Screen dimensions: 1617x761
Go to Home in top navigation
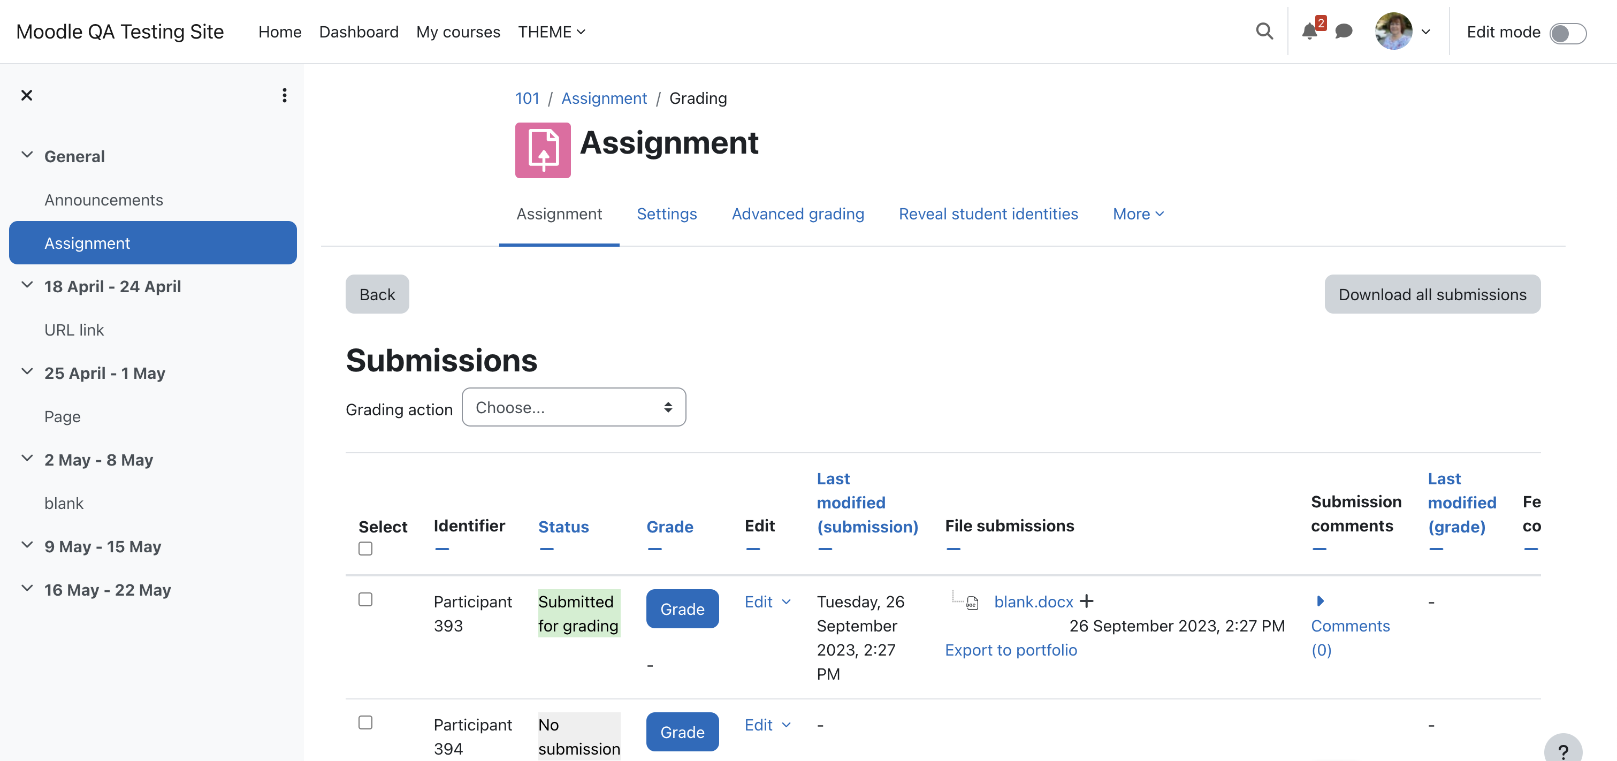[x=280, y=32]
